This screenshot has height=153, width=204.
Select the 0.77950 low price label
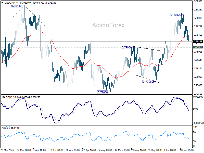(x=148, y=82)
